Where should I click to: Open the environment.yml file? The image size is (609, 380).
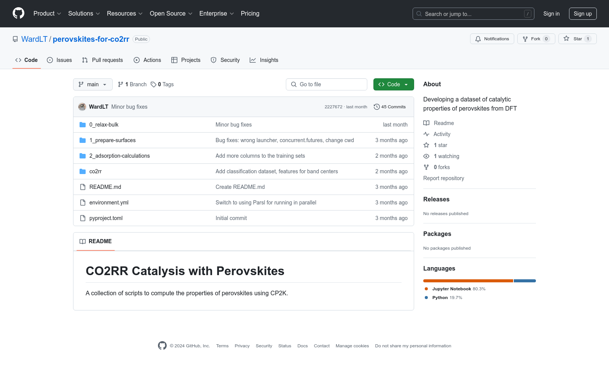tap(109, 203)
